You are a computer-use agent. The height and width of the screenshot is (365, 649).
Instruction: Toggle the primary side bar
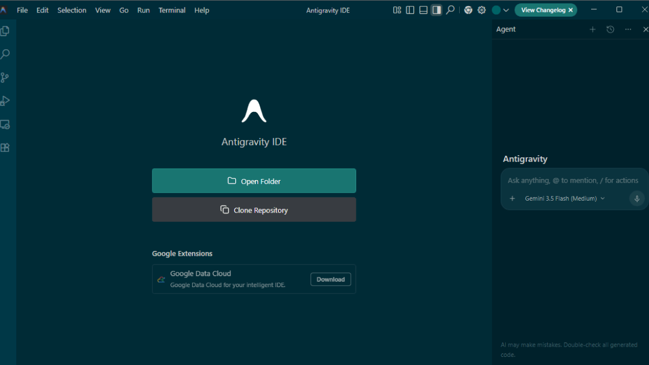(x=410, y=10)
